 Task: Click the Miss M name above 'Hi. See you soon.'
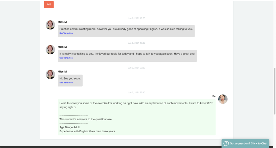(62, 71)
